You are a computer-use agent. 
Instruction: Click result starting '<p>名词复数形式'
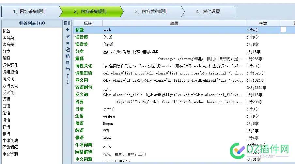point(173,66)
